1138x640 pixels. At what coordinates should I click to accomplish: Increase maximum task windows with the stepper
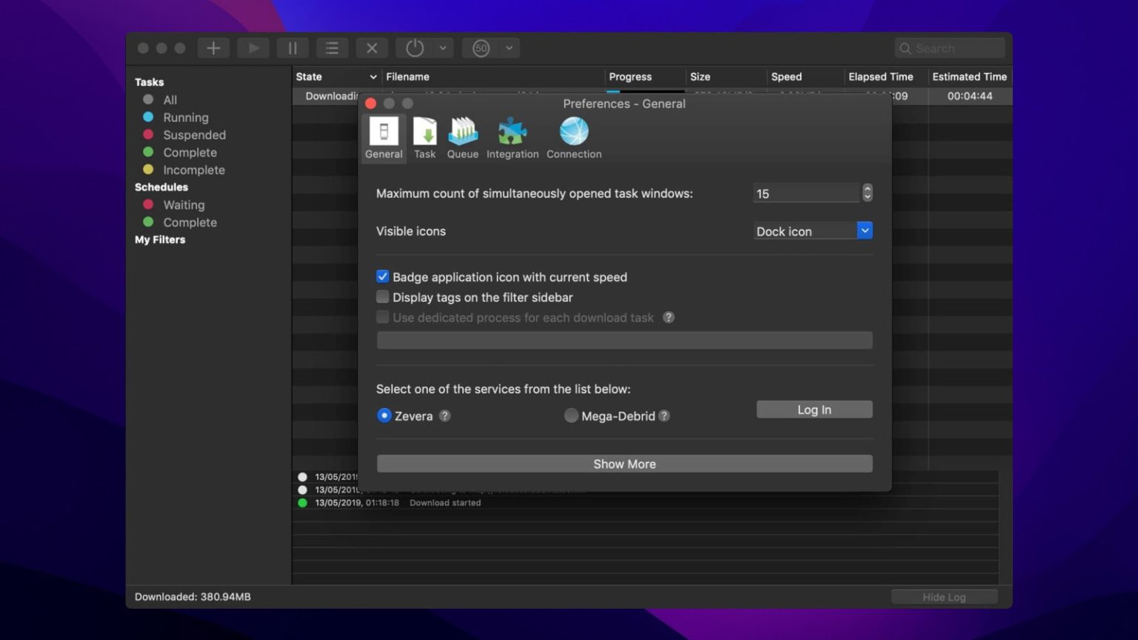point(867,189)
